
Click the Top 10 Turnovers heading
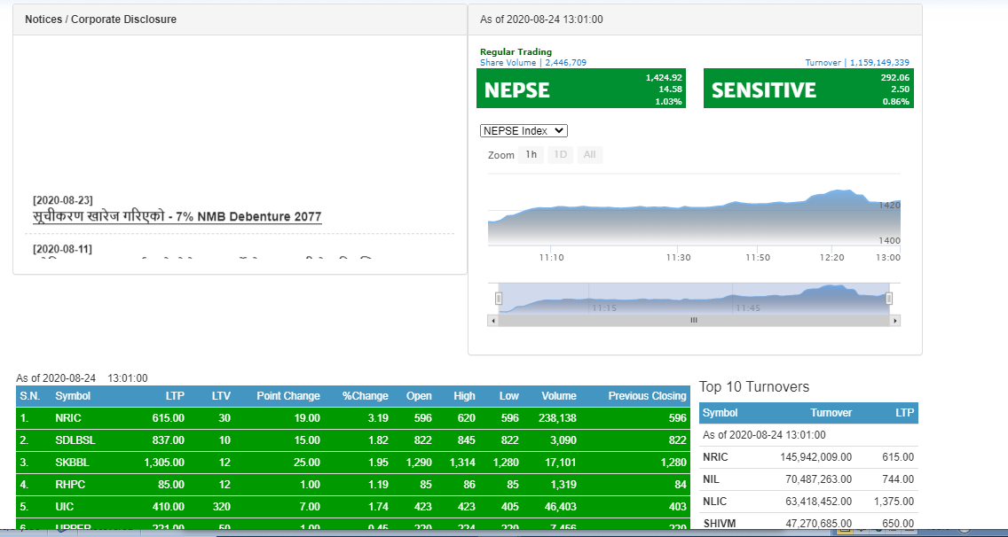(x=754, y=386)
